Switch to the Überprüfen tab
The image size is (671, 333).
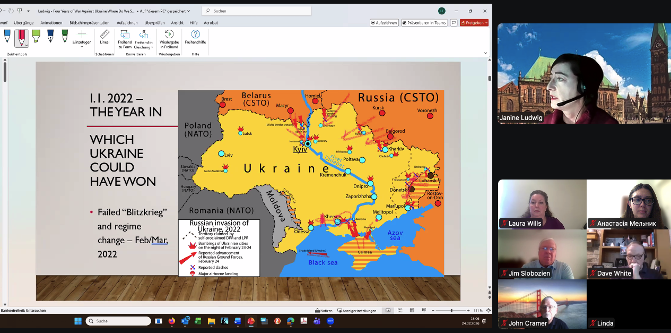pos(154,23)
